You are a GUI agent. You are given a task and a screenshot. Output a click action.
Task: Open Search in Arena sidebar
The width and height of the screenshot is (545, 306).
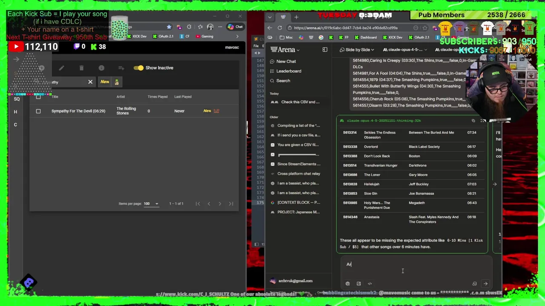[279, 81]
